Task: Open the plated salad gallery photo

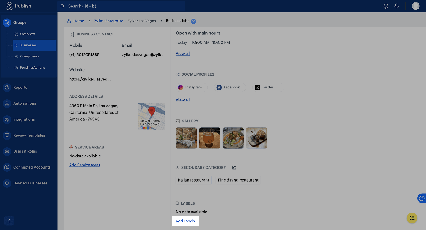Action: [233, 138]
